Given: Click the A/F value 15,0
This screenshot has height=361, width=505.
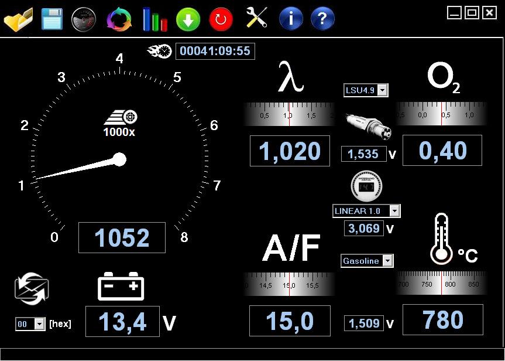Looking at the screenshot, I should coord(290,321).
